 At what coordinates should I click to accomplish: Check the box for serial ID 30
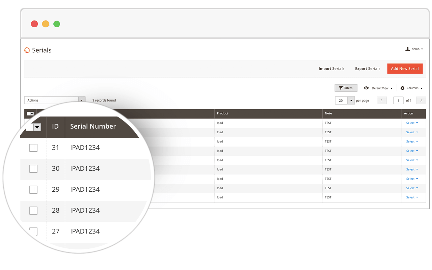(x=33, y=169)
